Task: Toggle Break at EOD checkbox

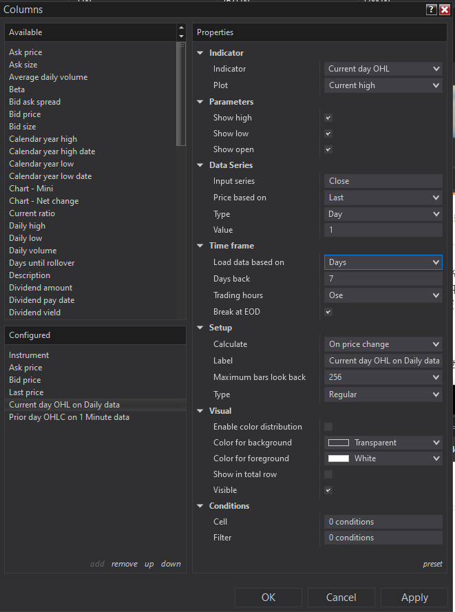Action: (x=328, y=312)
